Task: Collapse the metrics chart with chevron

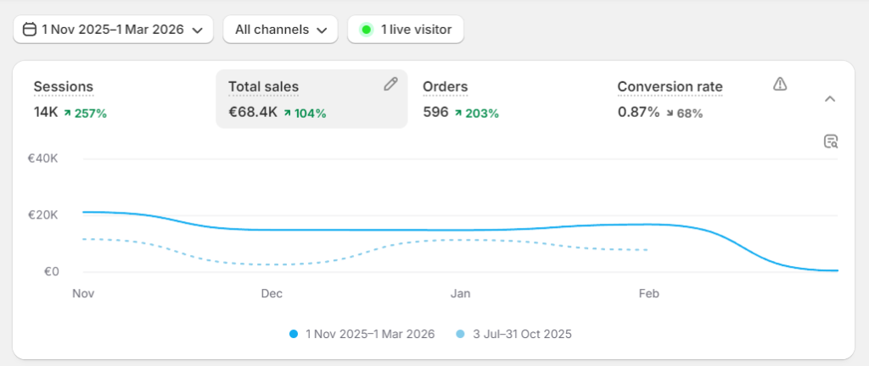Action: tap(830, 99)
